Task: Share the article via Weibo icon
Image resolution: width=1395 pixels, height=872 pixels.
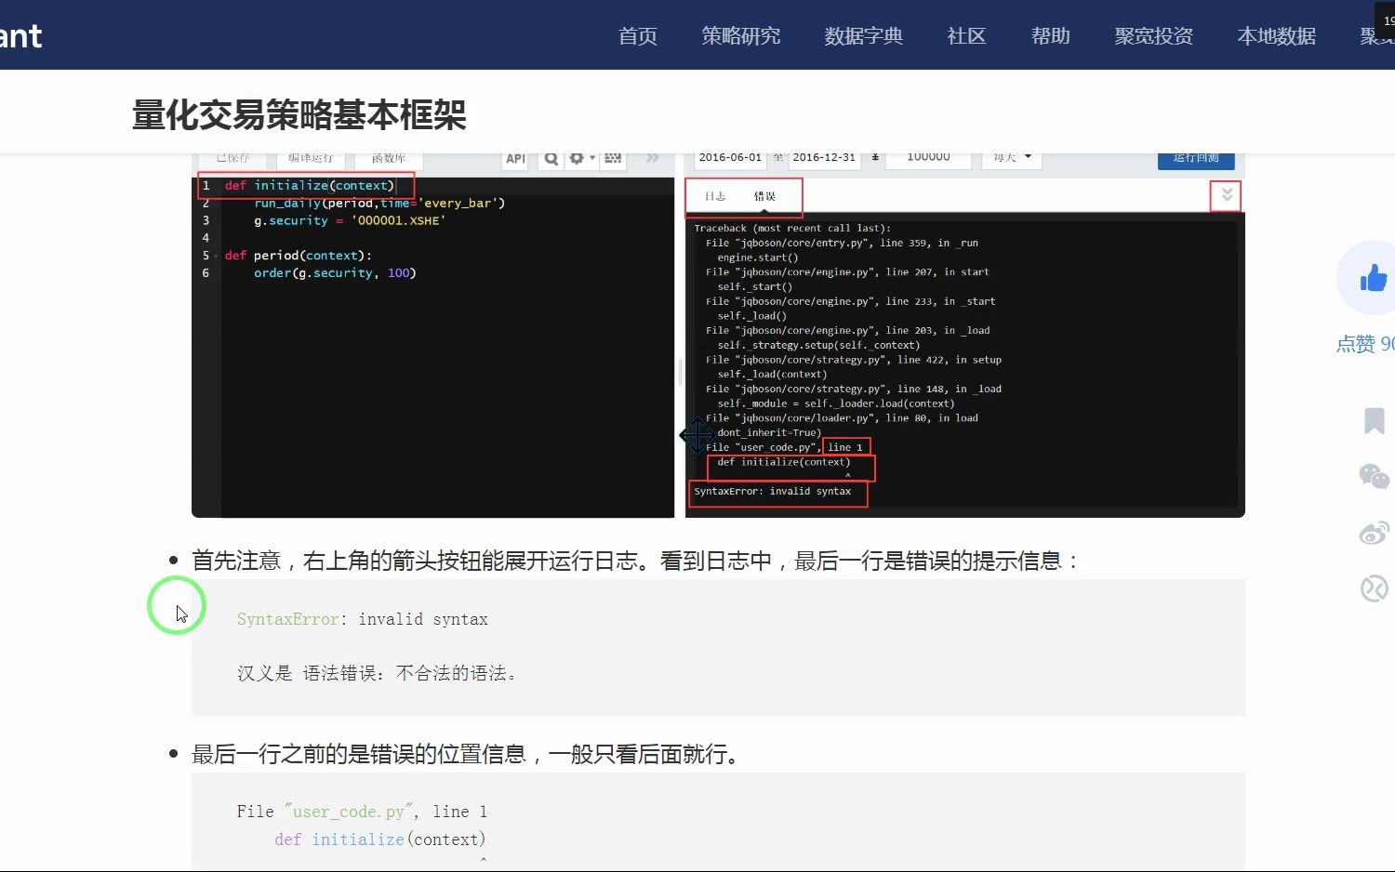Action: pyautogui.click(x=1374, y=533)
